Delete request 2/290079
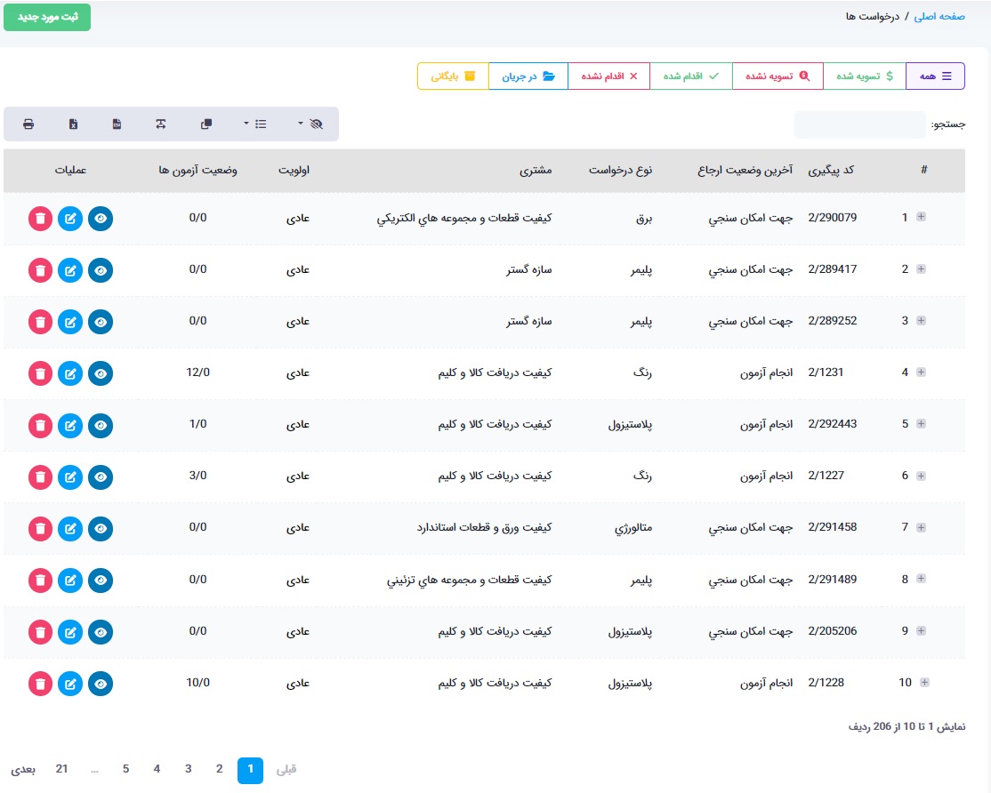 [40, 219]
